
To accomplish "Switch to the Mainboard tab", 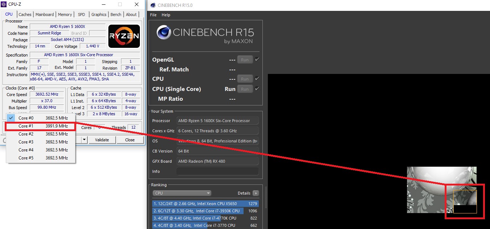I will [x=45, y=14].
